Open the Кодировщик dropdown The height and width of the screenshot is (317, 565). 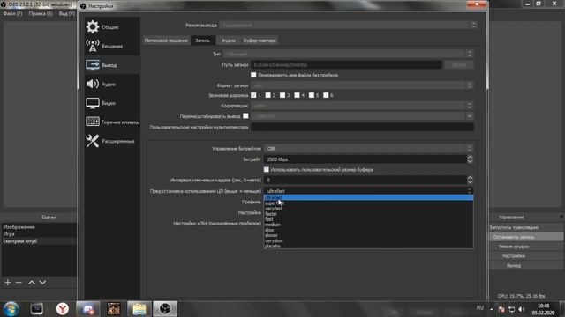[362, 106]
